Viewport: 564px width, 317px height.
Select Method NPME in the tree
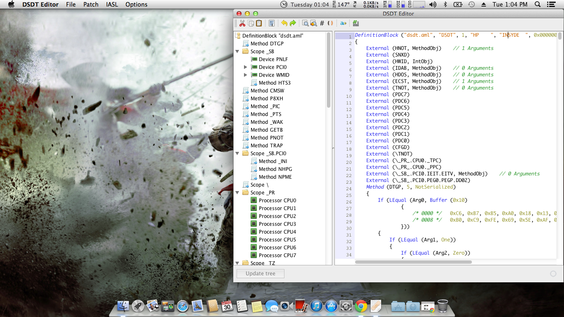[275, 177]
